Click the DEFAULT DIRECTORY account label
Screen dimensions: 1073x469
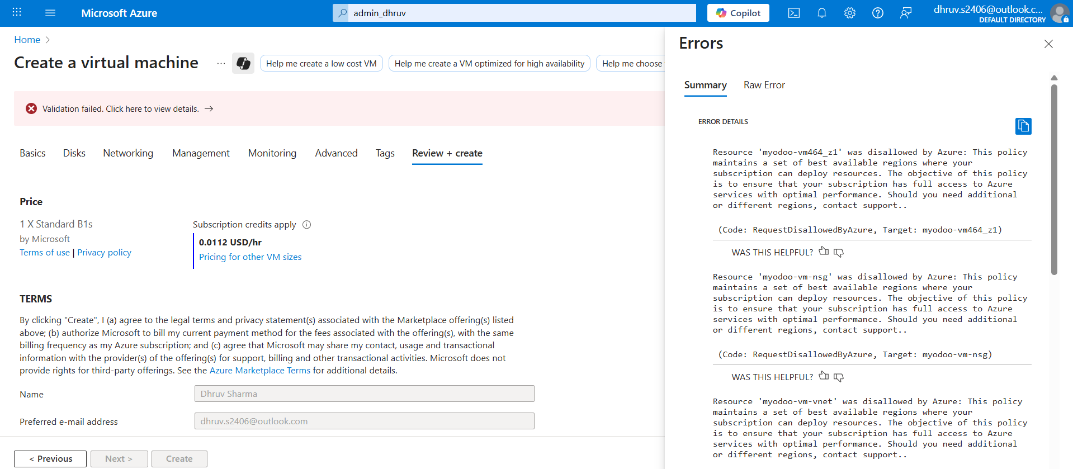coord(1012,20)
